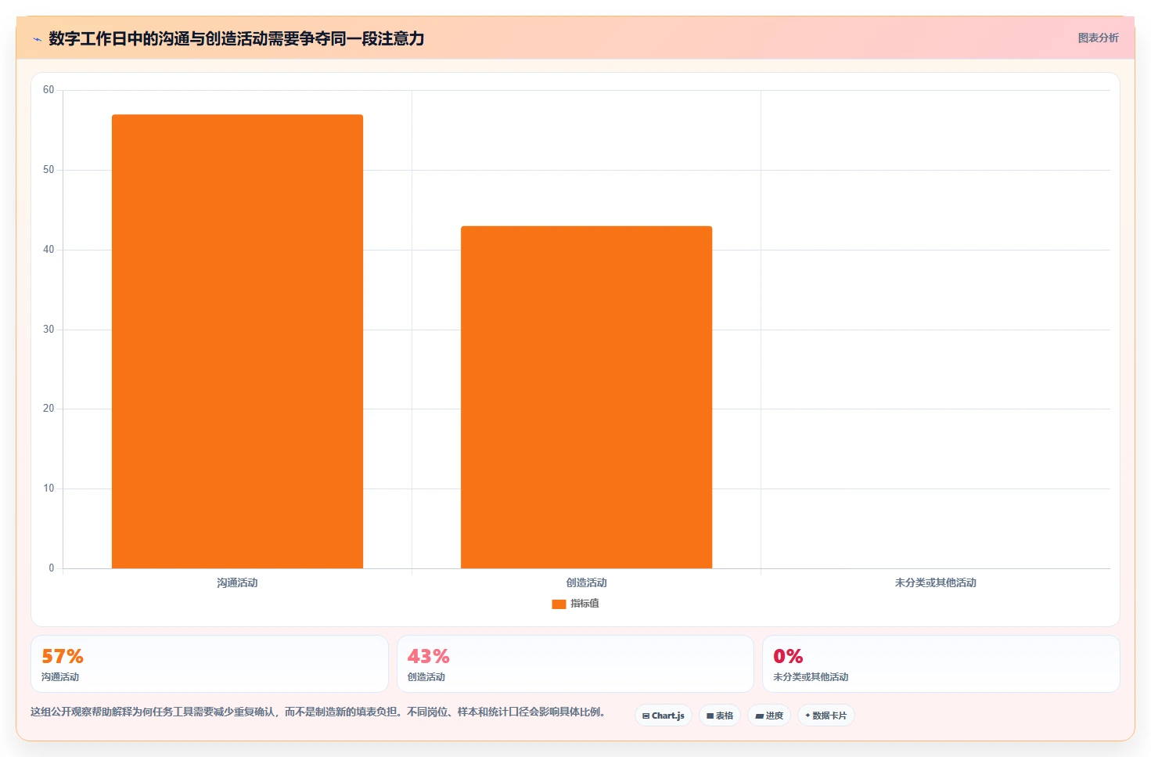The height and width of the screenshot is (757, 1151).
Task: Click the 沟通活动 x-axis label
Action: [237, 582]
